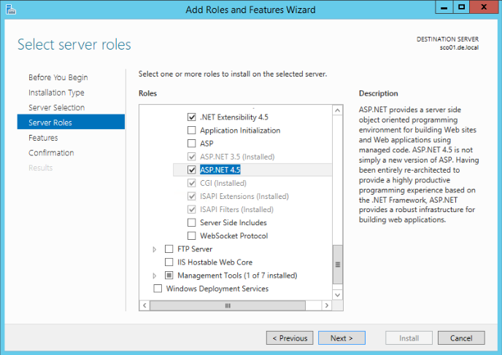502x355 pixels.
Task: Expand the FTP Server tree node
Action: [x=155, y=249]
